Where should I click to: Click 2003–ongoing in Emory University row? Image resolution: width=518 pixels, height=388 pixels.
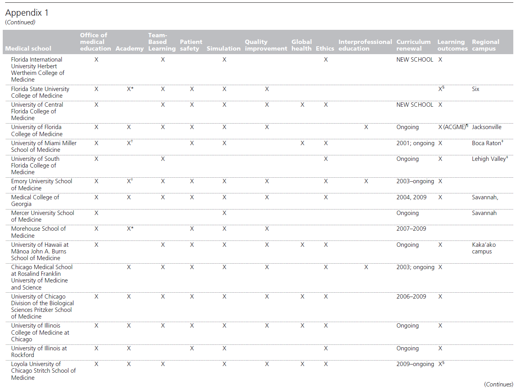pos(415,181)
